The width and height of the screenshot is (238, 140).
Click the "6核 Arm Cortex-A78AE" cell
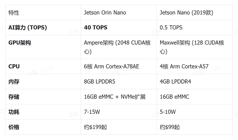click(x=111, y=66)
